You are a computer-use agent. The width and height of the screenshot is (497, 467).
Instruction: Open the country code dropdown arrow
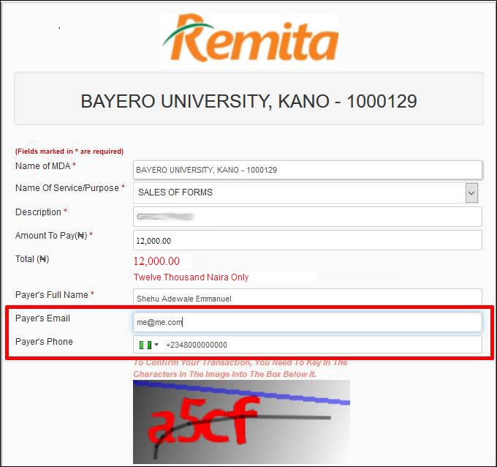(x=156, y=345)
